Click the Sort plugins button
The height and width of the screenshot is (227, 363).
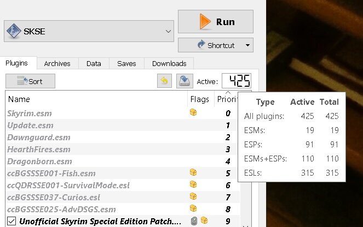(x=30, y=81)
